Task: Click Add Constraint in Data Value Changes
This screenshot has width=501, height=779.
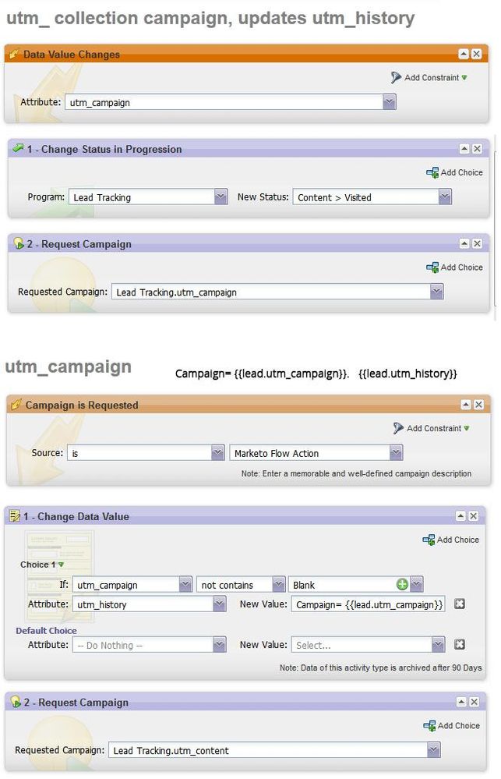Action: 429,77
